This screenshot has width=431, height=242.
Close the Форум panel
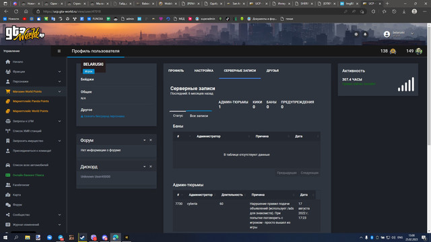pos(151,140)
